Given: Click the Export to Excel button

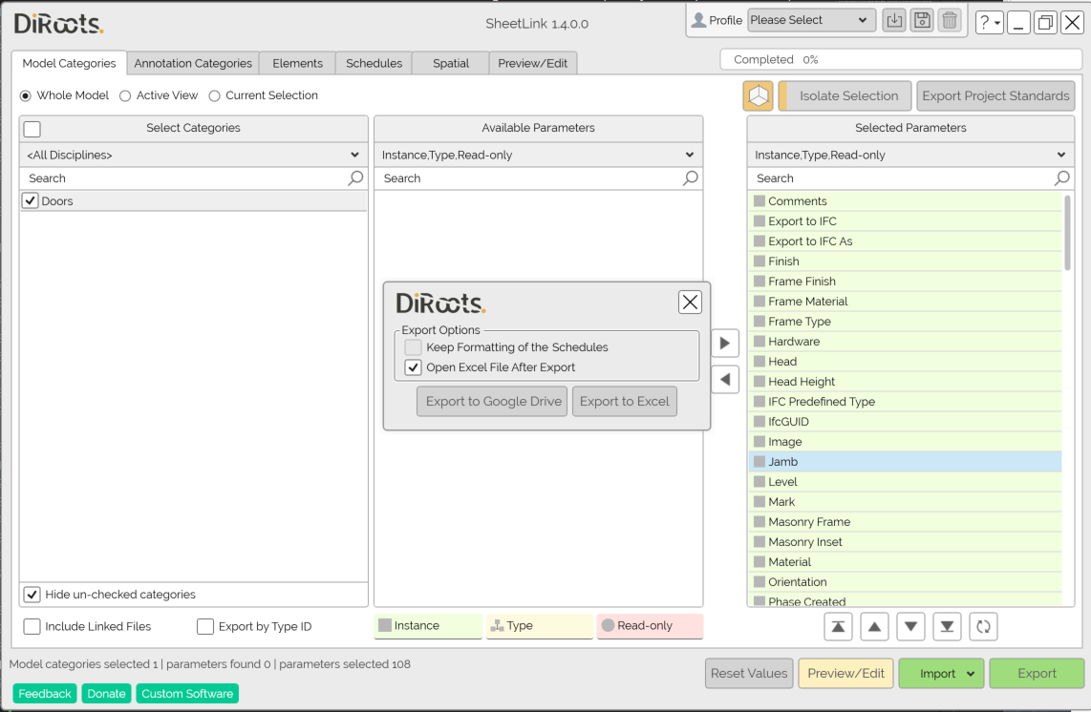Looking at the screenshot, I should 624,401.
